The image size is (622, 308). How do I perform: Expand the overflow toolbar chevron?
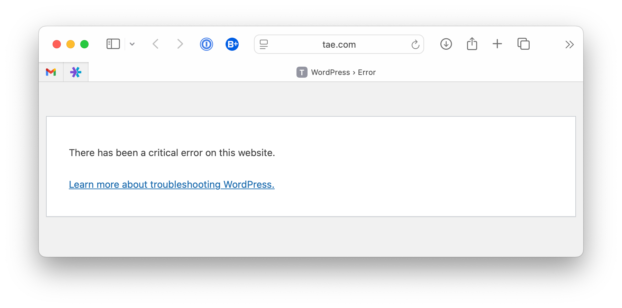pos(569,44)
